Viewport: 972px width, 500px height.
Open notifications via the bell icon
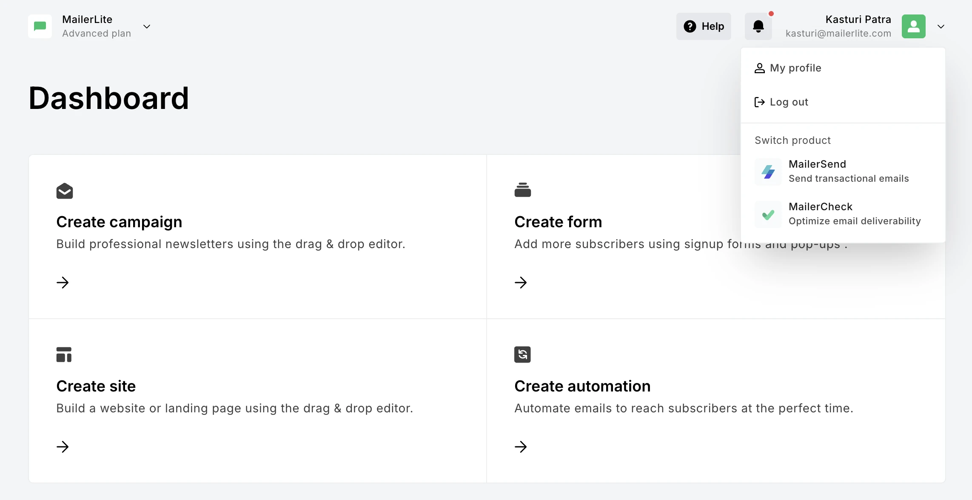758,26
